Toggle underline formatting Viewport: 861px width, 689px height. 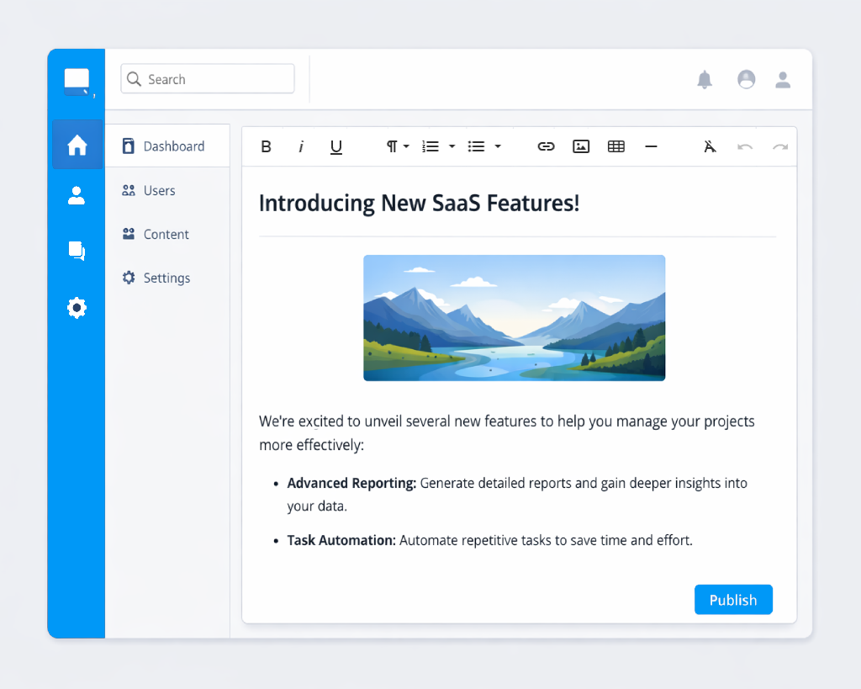pos(336,147)
